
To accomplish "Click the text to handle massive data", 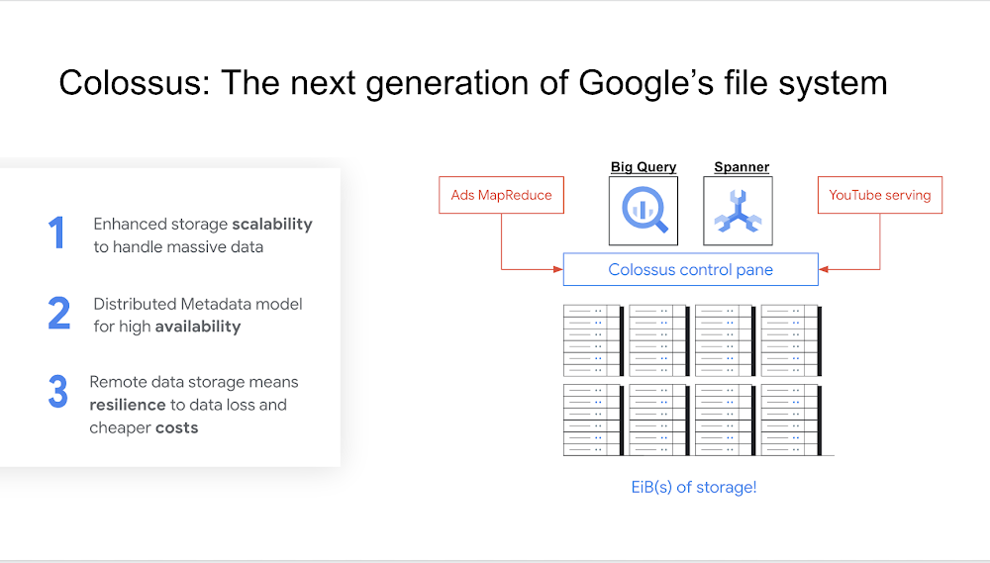I will 178,246.
